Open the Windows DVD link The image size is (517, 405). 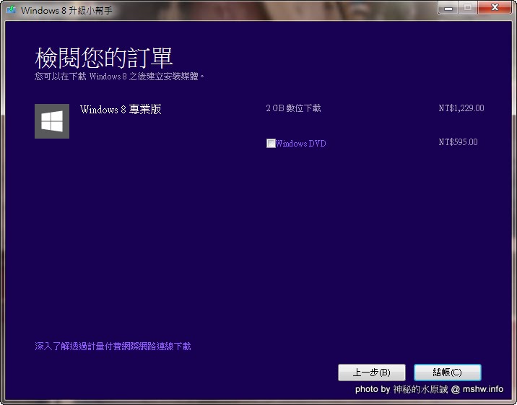[x=300, y=144]
